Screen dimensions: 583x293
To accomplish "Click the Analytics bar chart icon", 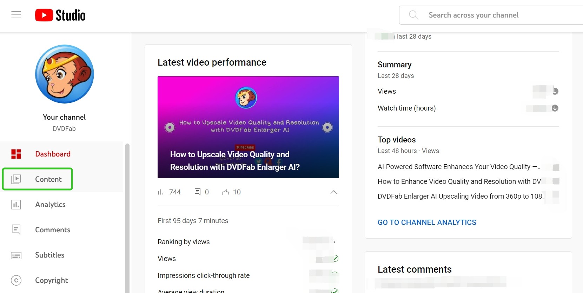I will click(16, 205).
